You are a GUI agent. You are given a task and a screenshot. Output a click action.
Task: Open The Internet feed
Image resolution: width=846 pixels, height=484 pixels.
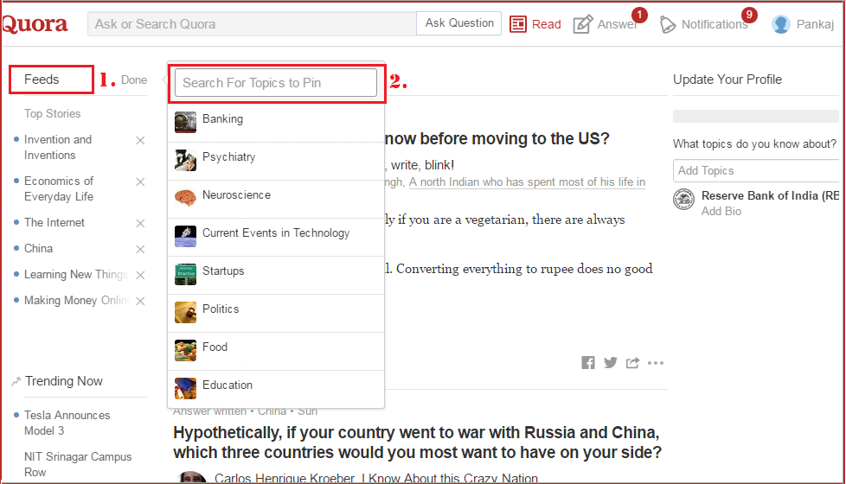pyautogui.click(x=54, y=223)
